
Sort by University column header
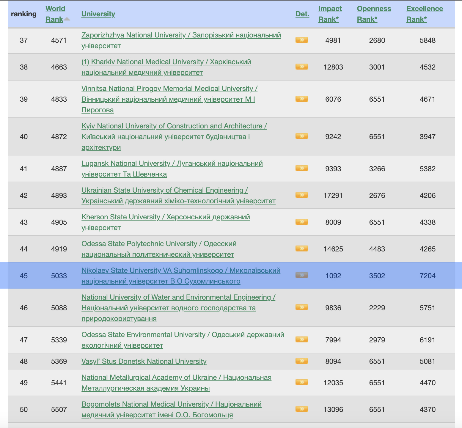98,14
